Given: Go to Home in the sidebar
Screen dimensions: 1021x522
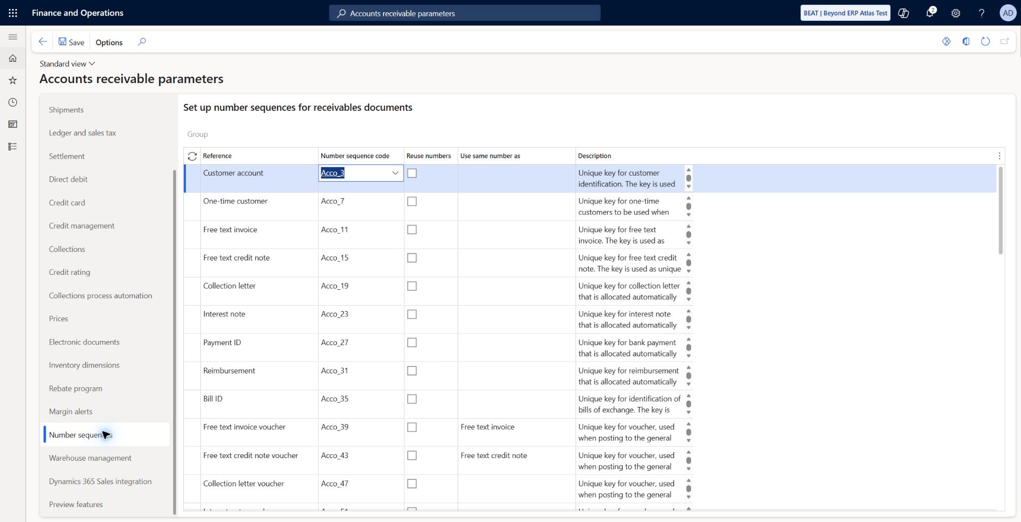Looking at the screenshot, I should (13, 58).
